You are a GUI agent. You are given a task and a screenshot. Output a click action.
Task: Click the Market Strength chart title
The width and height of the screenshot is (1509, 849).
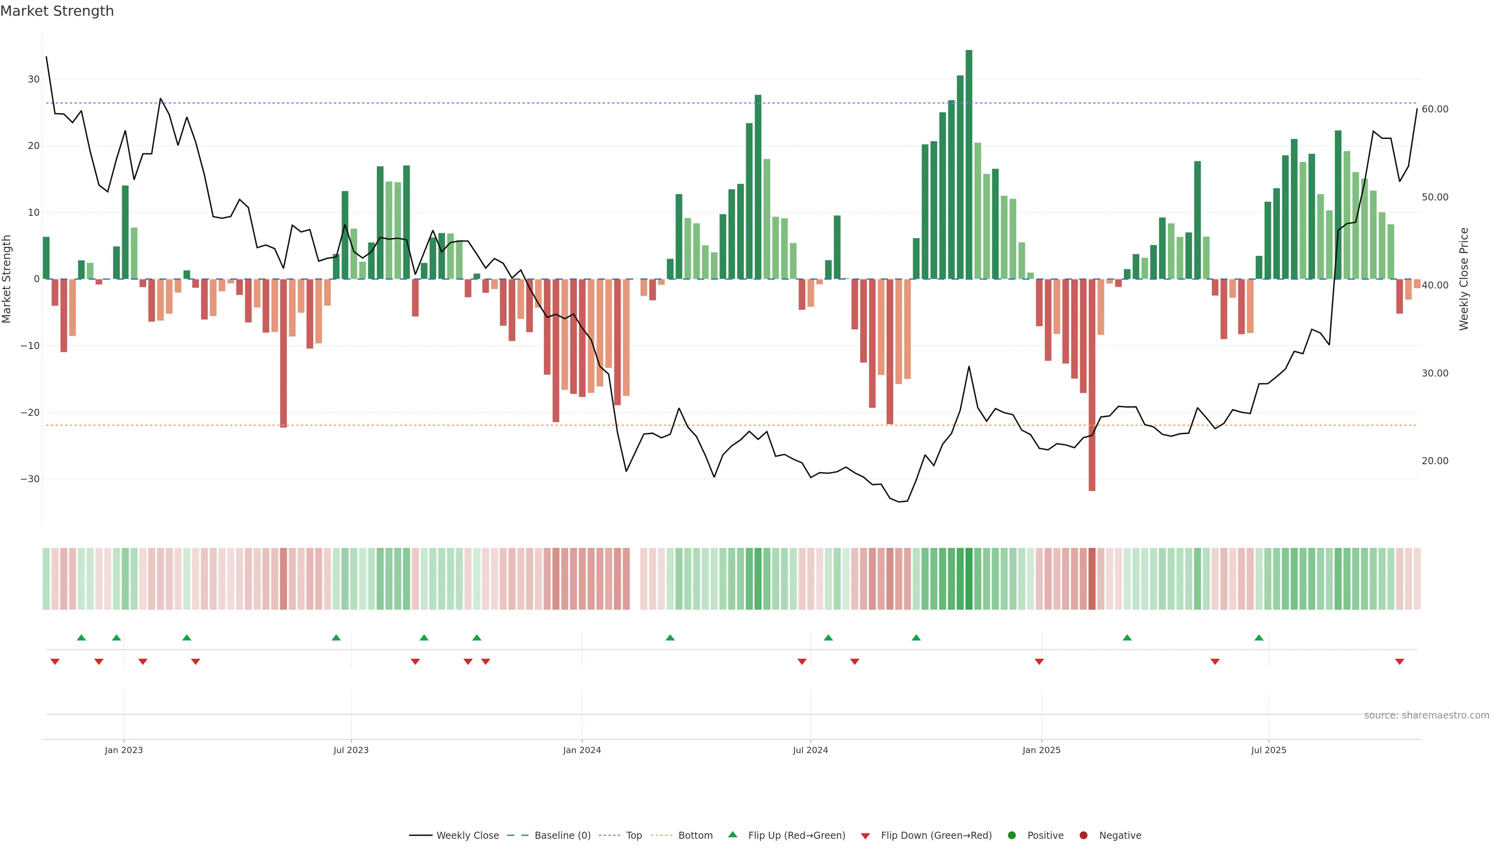(57, 11)
